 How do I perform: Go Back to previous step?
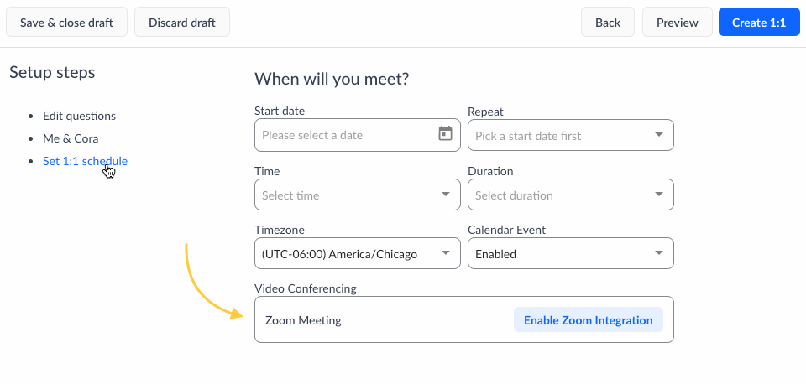(x=607, y=23)
